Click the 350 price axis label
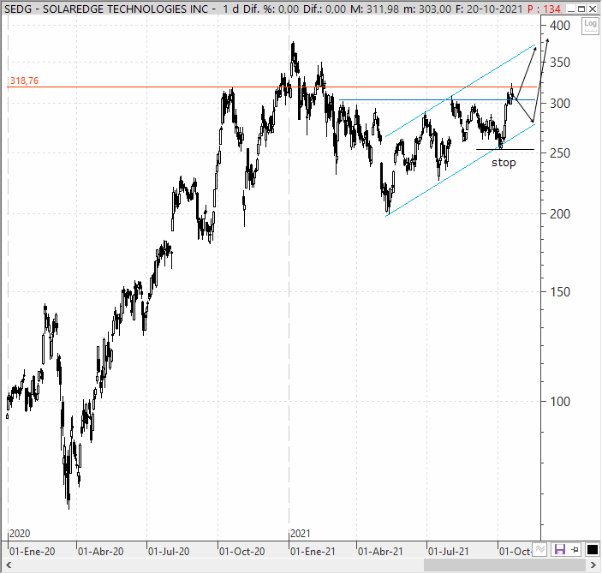Image resolution: width=602 pixels, height=574 pixels. pos(560,63)
